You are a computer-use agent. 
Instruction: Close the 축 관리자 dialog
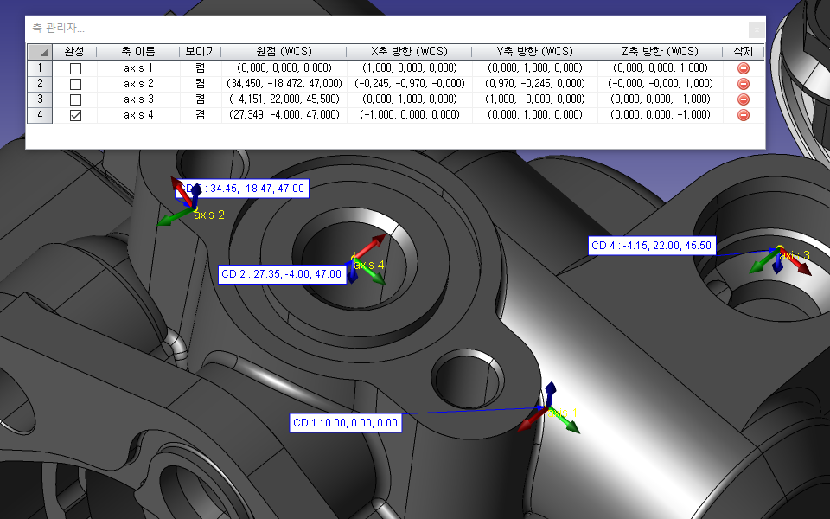756,29
